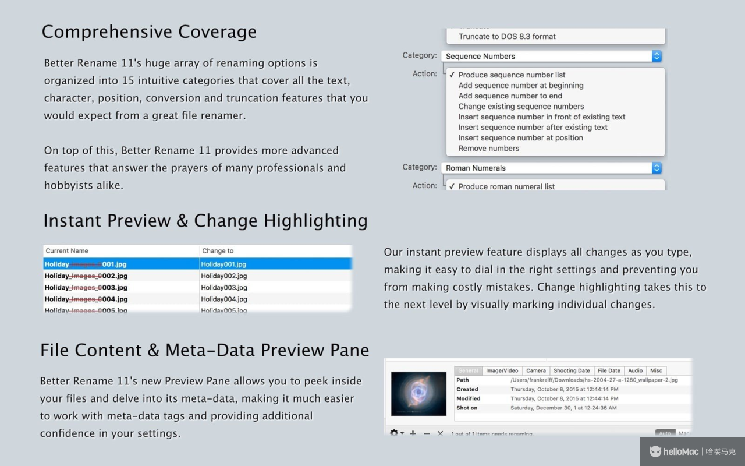745x466 pixels.
Task: Click the Path value ending wallpaper-2.jpg
Action: [x=594, y=380]
